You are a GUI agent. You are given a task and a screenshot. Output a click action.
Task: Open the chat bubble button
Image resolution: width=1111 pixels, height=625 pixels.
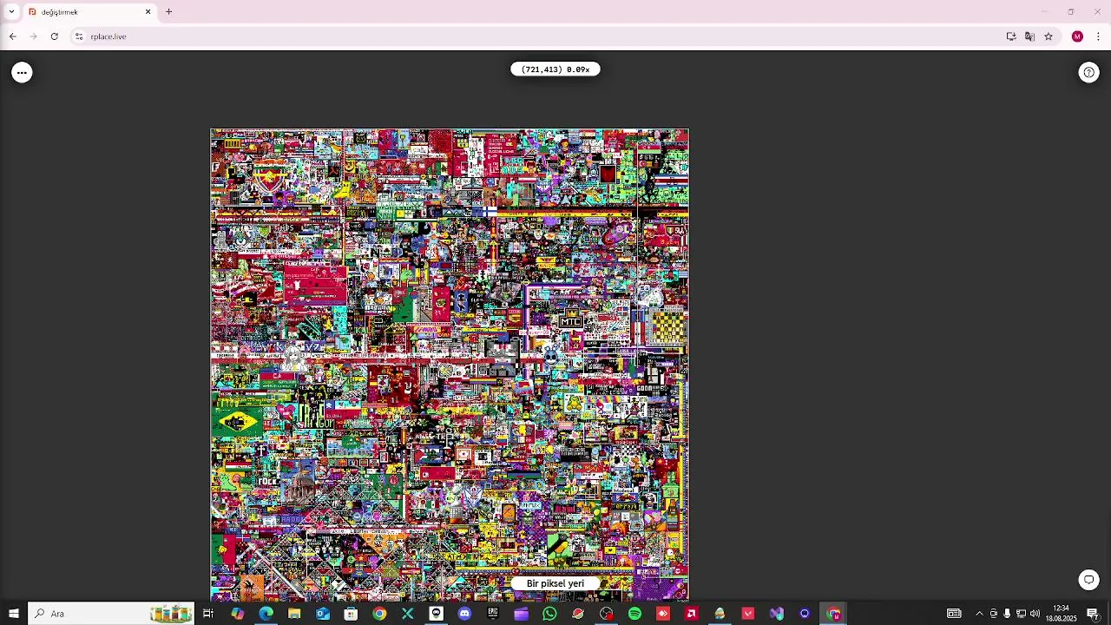(1089, 580)
